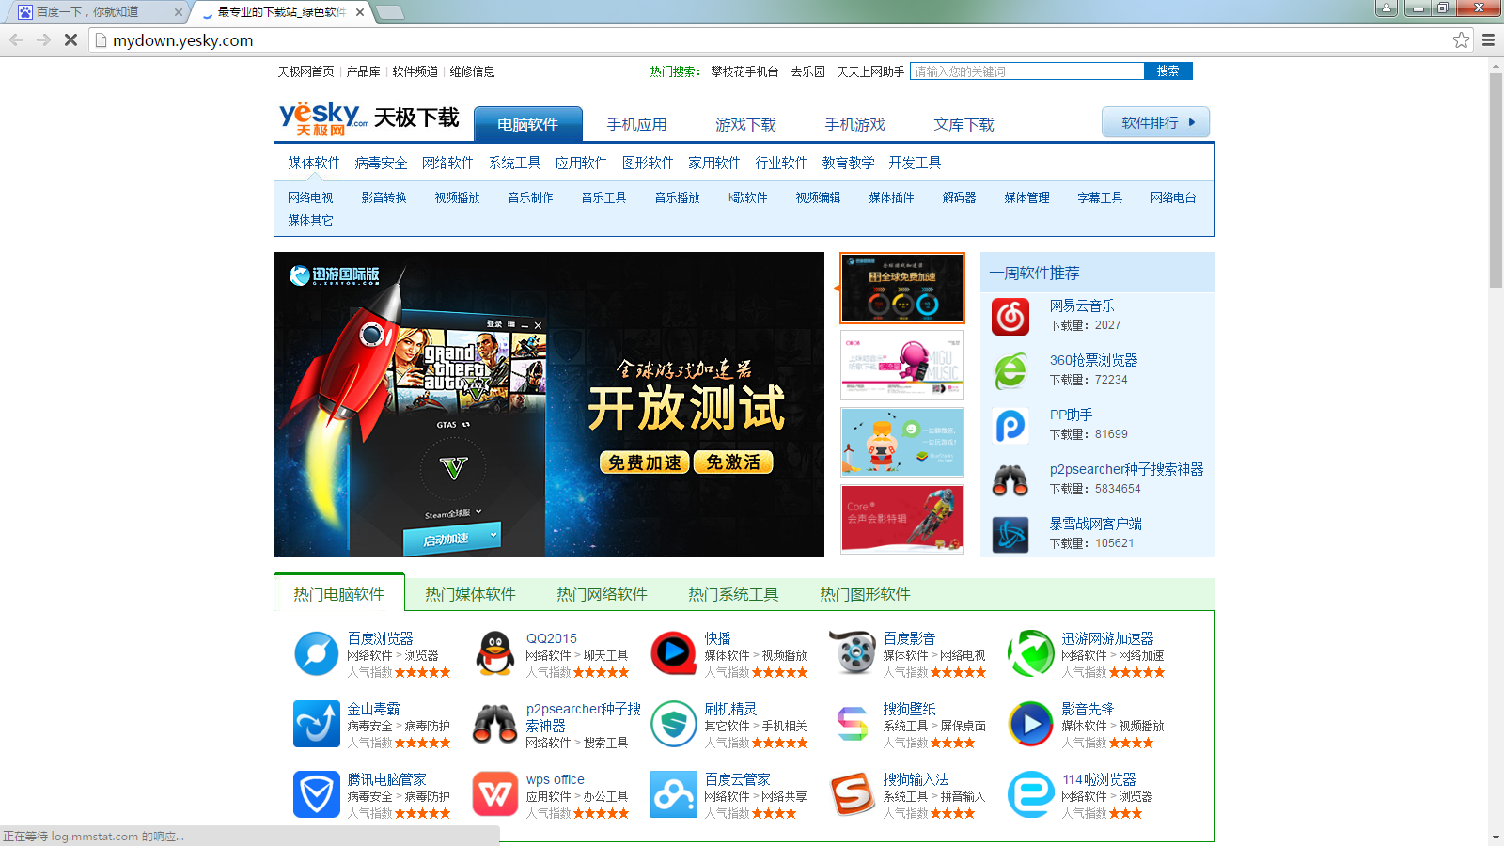
Task: Click the 搜狗壁纸 icon
Action: (x=853, y=724)
